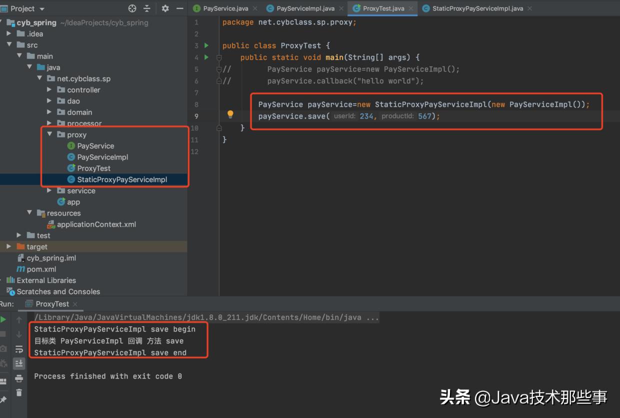Open the Project view dropdown
The image size is (620, 418).
coord(41,9)
